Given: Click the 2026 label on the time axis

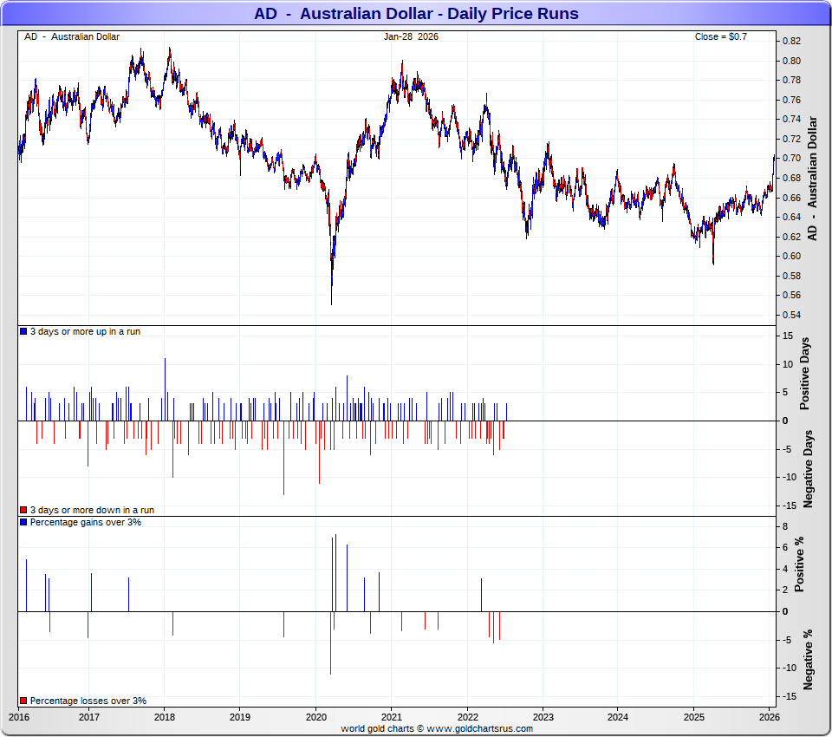Looking at the screenshot, I should tap(770, 717).
